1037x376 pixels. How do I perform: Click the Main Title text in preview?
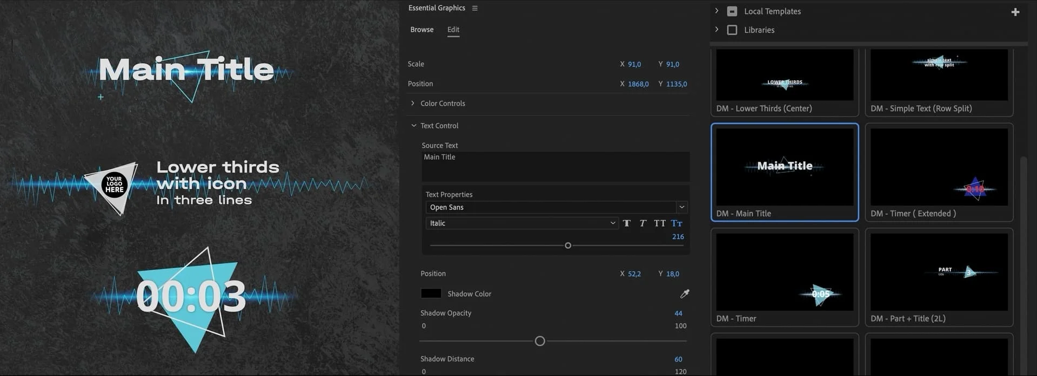[186, 70]
